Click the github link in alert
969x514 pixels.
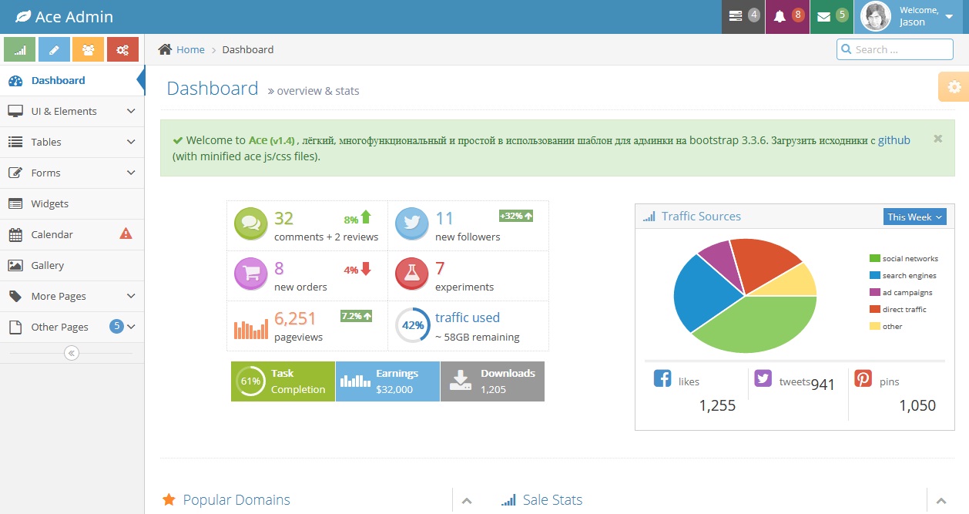click(894, 140)
